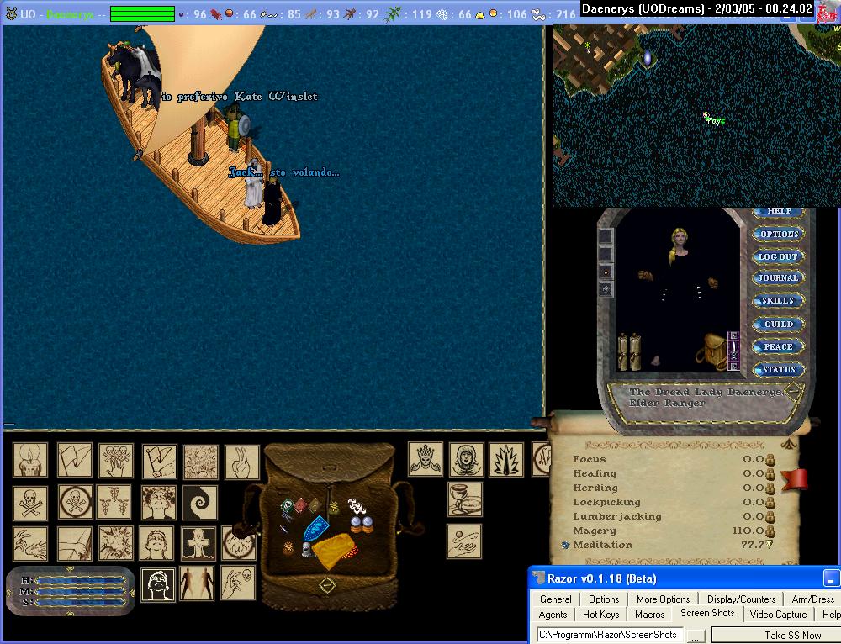Switch to Razor's General tab
The width and height of the screenshot is (841, 644).
[555, 599]
